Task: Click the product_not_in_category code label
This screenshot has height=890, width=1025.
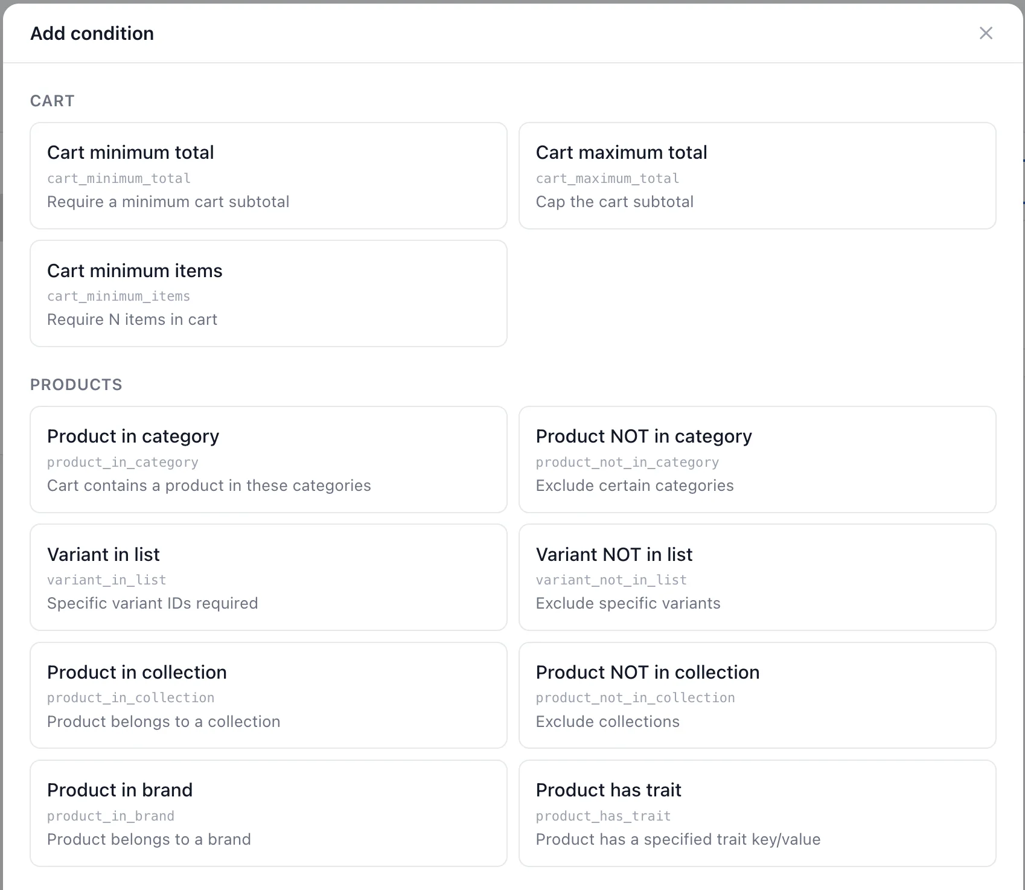Action: [x=627, y=463]
